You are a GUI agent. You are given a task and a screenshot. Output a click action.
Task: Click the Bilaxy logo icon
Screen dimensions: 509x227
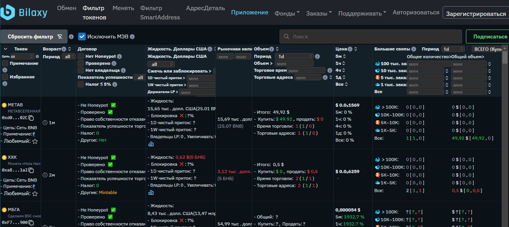pyautogui.click(x=8, y=12)
